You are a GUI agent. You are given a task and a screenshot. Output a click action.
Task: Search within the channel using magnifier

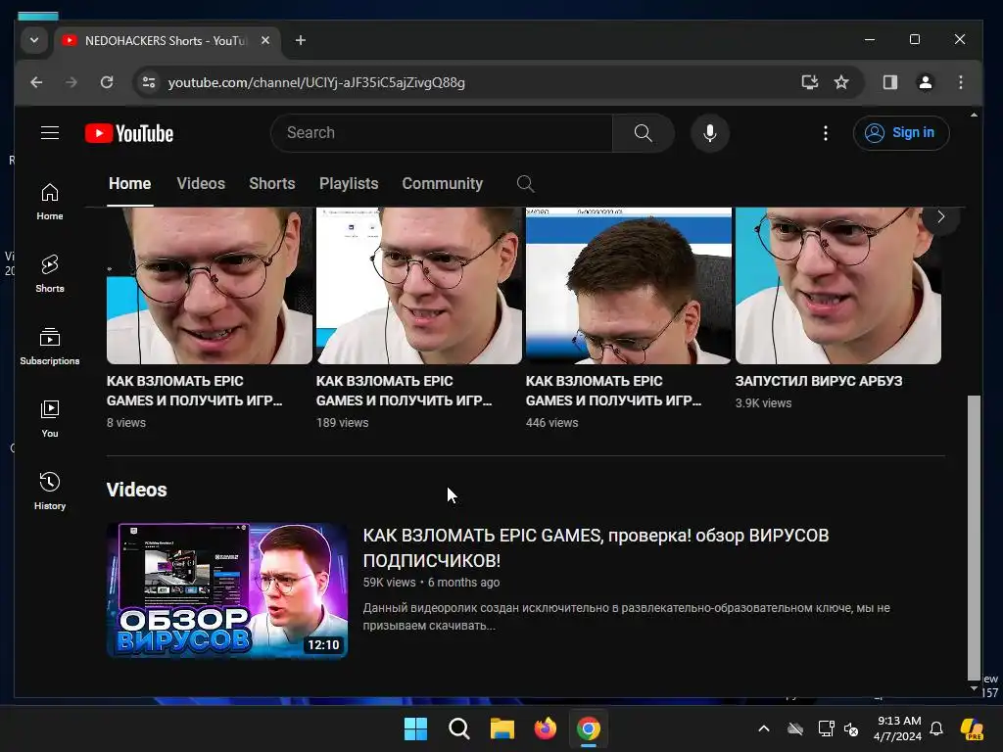[525, 184]
